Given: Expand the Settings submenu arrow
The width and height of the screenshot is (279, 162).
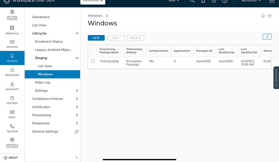Looking at the screenshot, I should pyautogui.click(x=77, y=91).
